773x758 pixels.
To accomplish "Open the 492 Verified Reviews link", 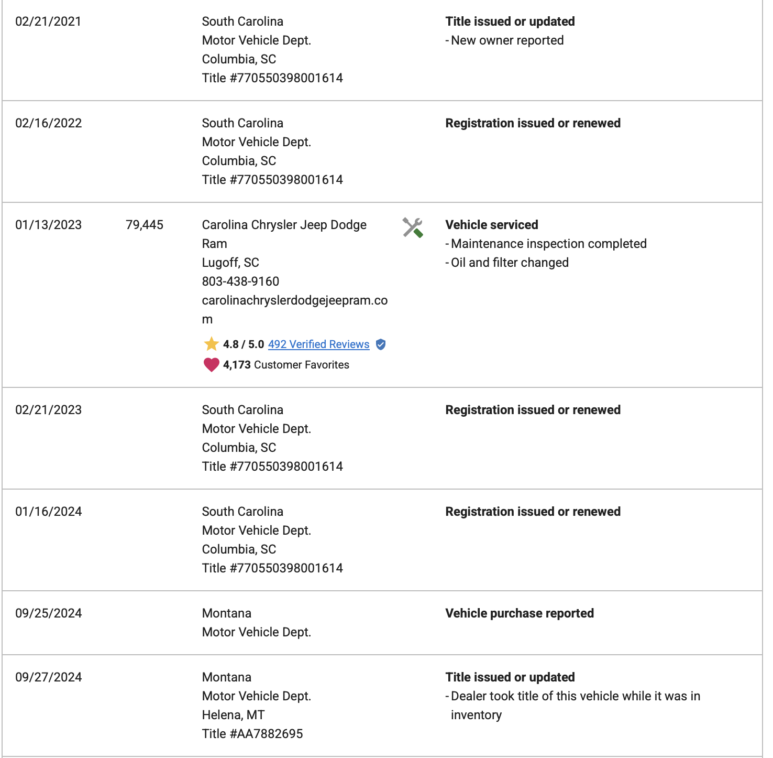I will [x=318, y=344].
